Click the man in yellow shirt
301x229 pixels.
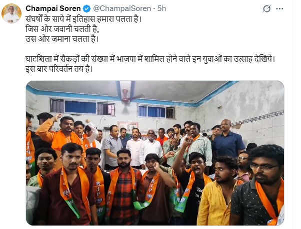point(219,192)
